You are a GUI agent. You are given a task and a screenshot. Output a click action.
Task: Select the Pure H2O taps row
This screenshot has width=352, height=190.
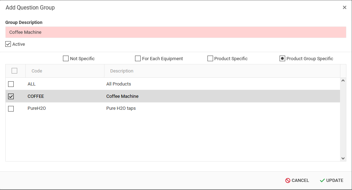[121, 108]
